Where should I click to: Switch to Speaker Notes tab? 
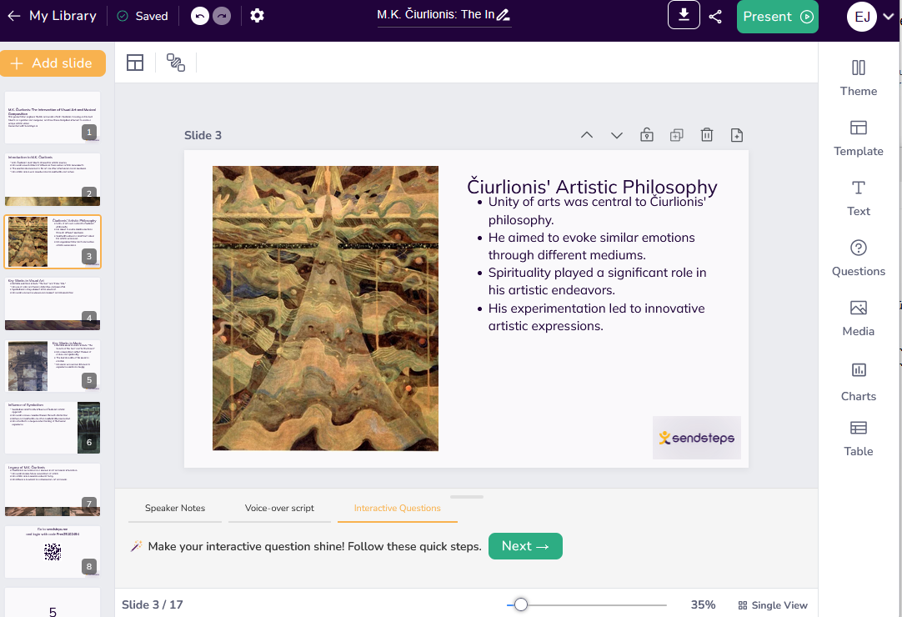pos(175,508)
